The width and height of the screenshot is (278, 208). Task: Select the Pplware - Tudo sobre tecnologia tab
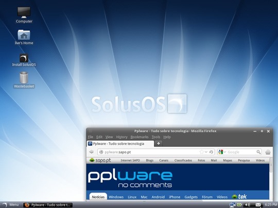(120, 144)
